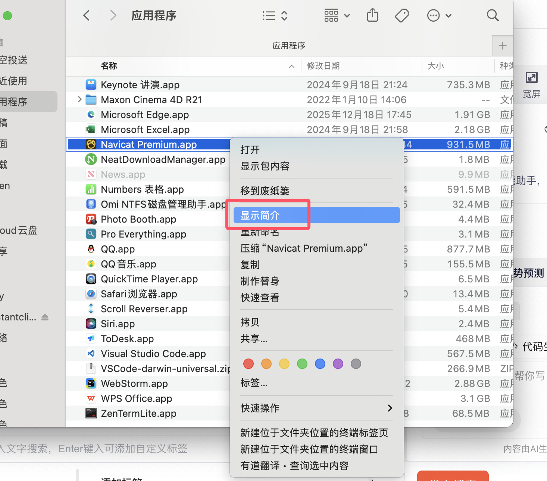Click the Navicat Premium.app icon

pos(91,145)
